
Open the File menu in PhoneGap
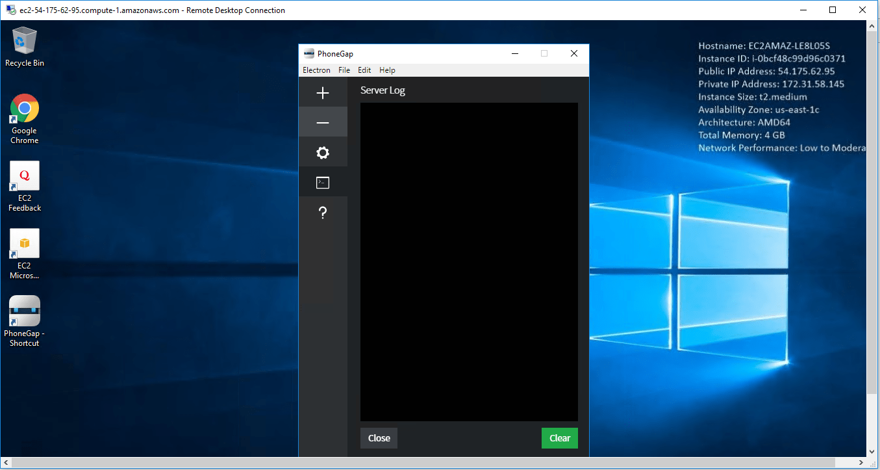tap(344, 70)
